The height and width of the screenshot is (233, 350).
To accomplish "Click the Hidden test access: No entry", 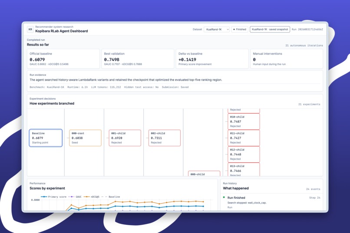I will tap(141, 87).
